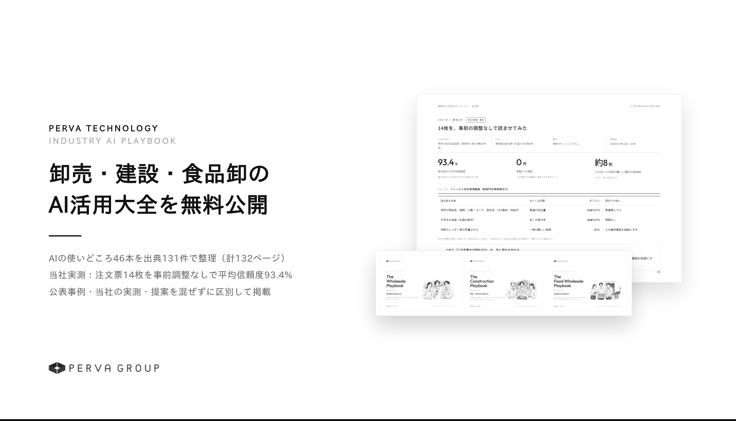Open The Wholesale Playbook cover thumbnail
This screenshot has height=421, width=736.
[x=420, y=283]
